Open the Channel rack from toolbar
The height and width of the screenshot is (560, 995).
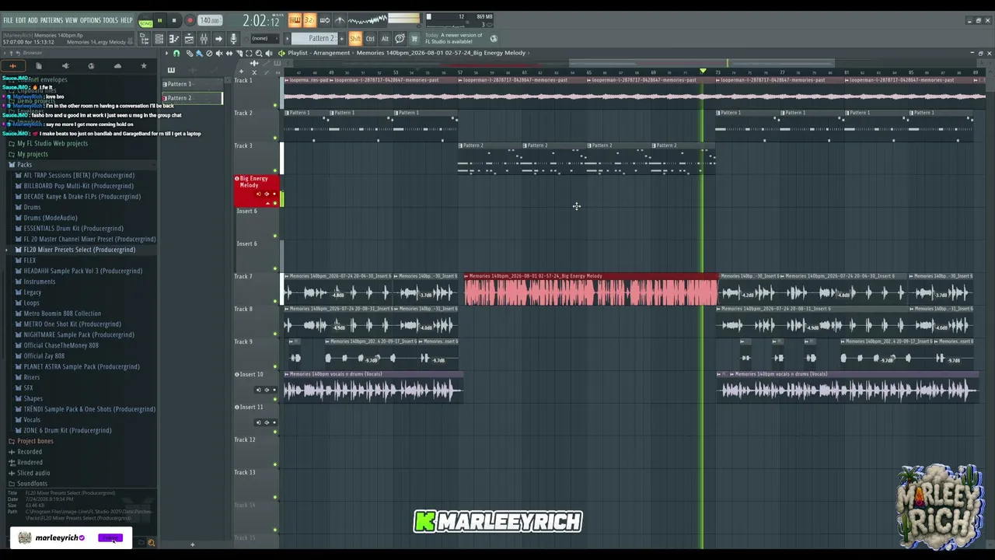point(159,39)
